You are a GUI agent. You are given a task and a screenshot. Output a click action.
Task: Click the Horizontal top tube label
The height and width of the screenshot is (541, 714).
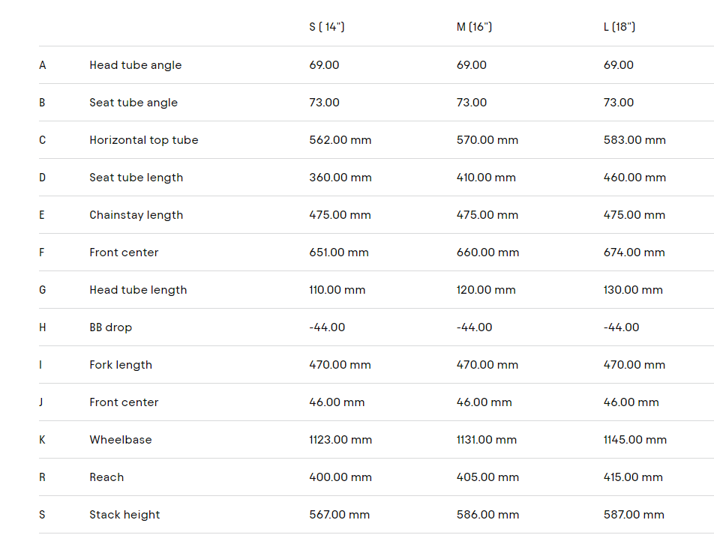click(143, 140)
